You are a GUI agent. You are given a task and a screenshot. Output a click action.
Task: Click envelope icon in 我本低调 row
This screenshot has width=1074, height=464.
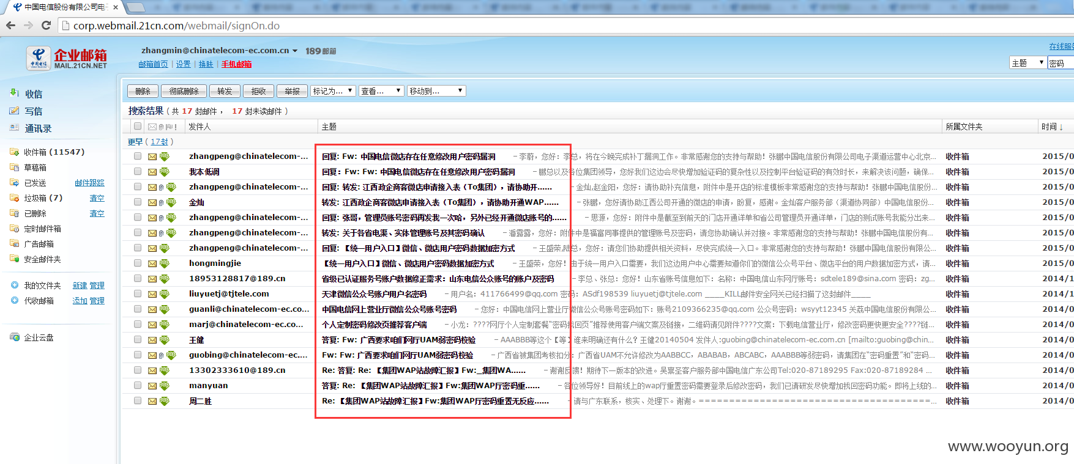[x=152, y=172]
